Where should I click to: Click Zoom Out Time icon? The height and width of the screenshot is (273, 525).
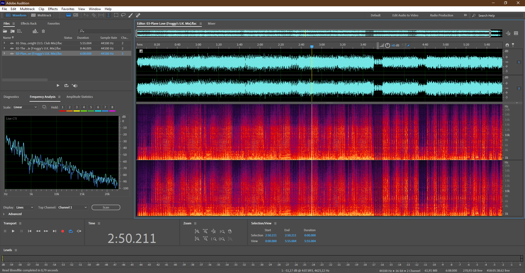coord(205,239)
